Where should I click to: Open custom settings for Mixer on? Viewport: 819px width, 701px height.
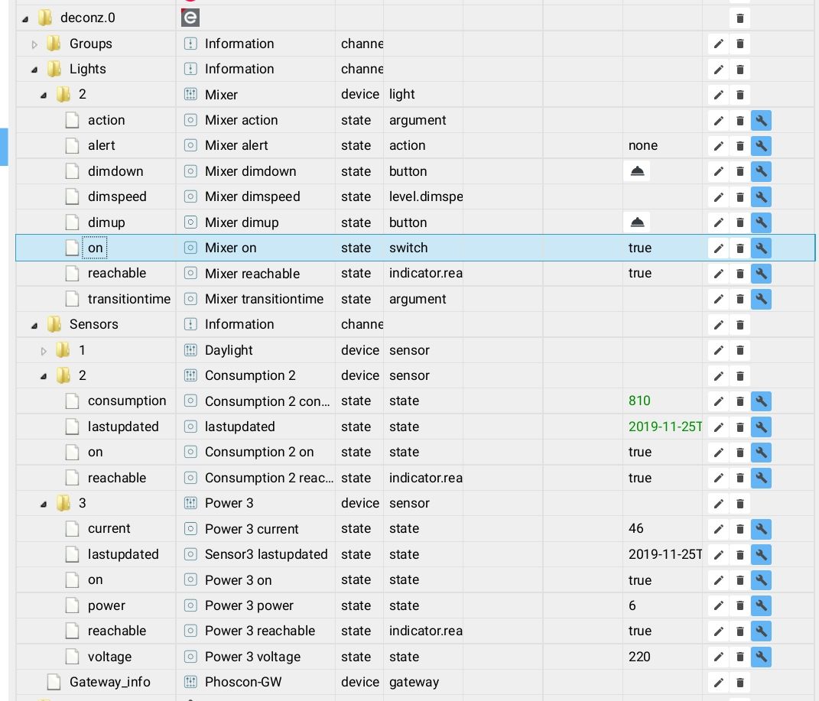761,248
